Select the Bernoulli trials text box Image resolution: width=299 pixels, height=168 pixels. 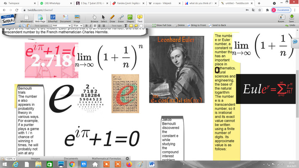[x=30, y=121]
